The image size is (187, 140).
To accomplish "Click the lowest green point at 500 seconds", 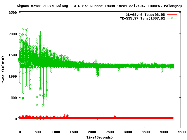I will click(37, 118).
